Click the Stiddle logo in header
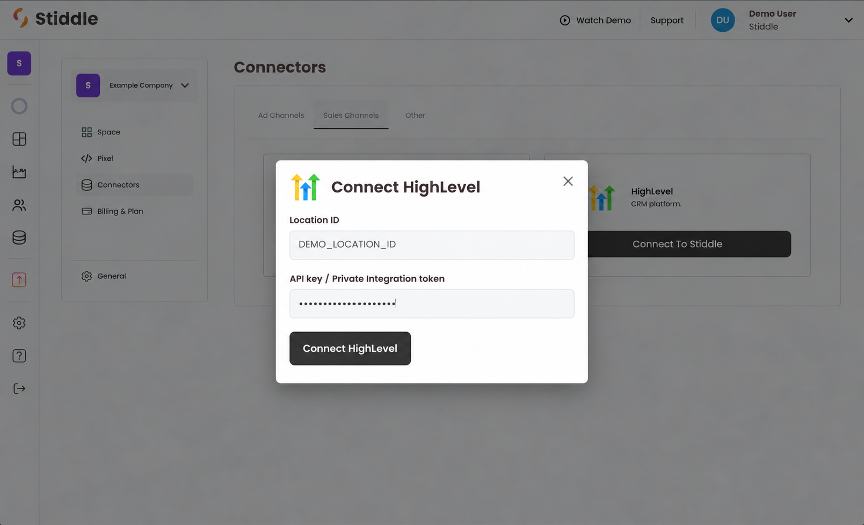 (x=55, y=18)
